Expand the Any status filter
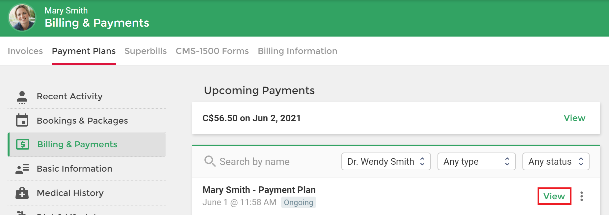Screen dimensions: 609x215 click(x=556, y=161)
